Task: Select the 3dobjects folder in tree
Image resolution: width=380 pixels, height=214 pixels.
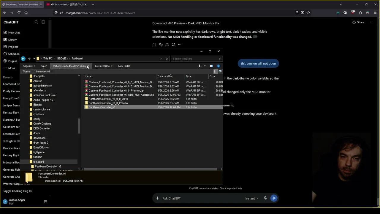Action: pos(39,76)
